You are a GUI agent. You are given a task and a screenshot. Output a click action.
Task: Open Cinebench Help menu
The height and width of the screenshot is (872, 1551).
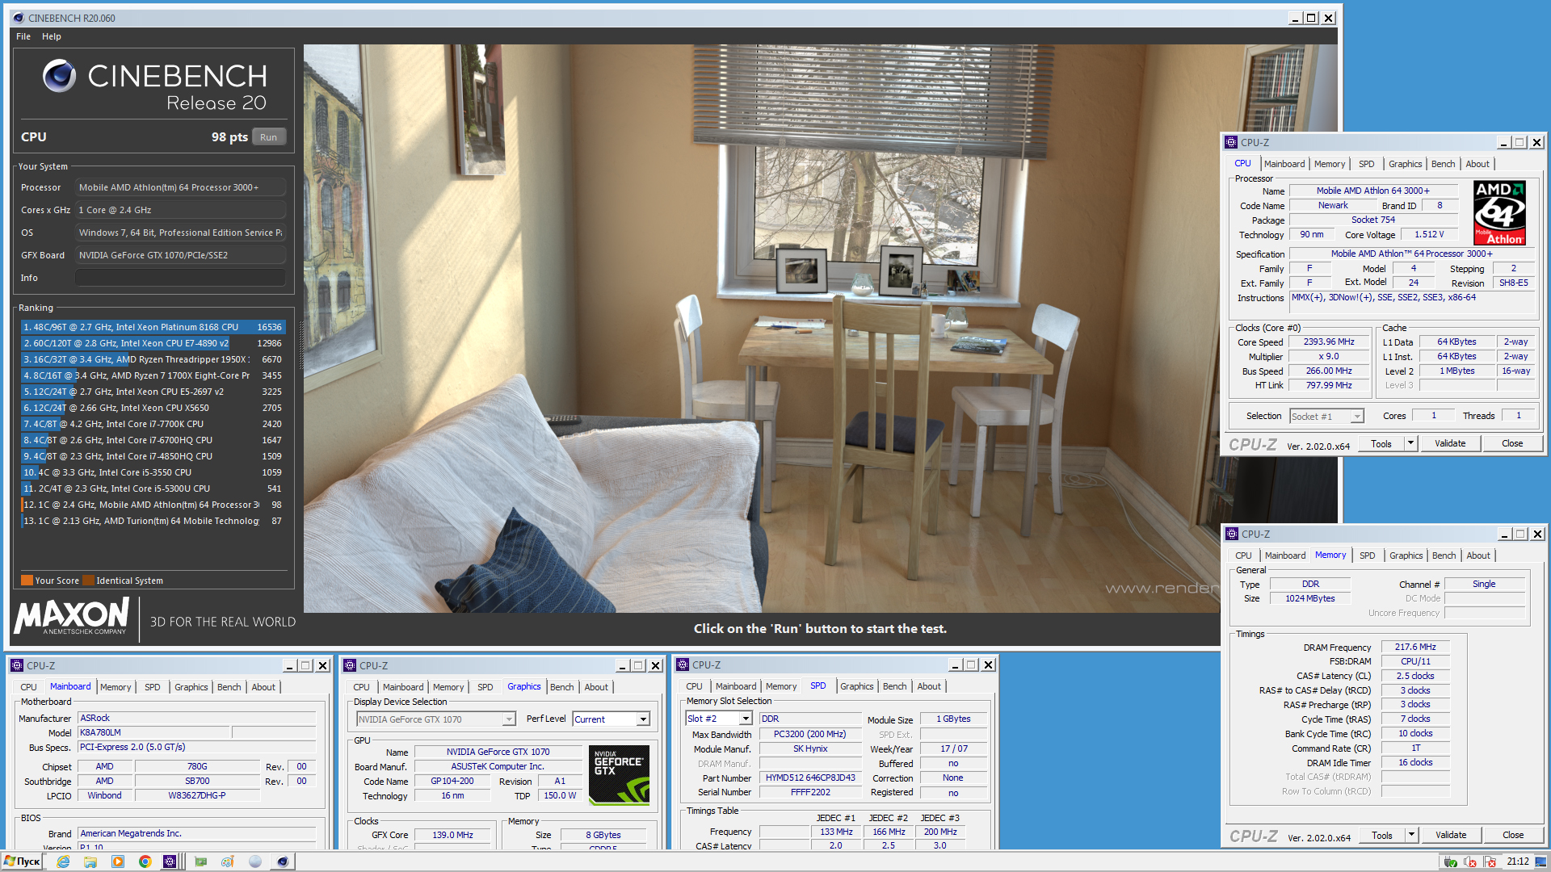click(x=52, y=36)
